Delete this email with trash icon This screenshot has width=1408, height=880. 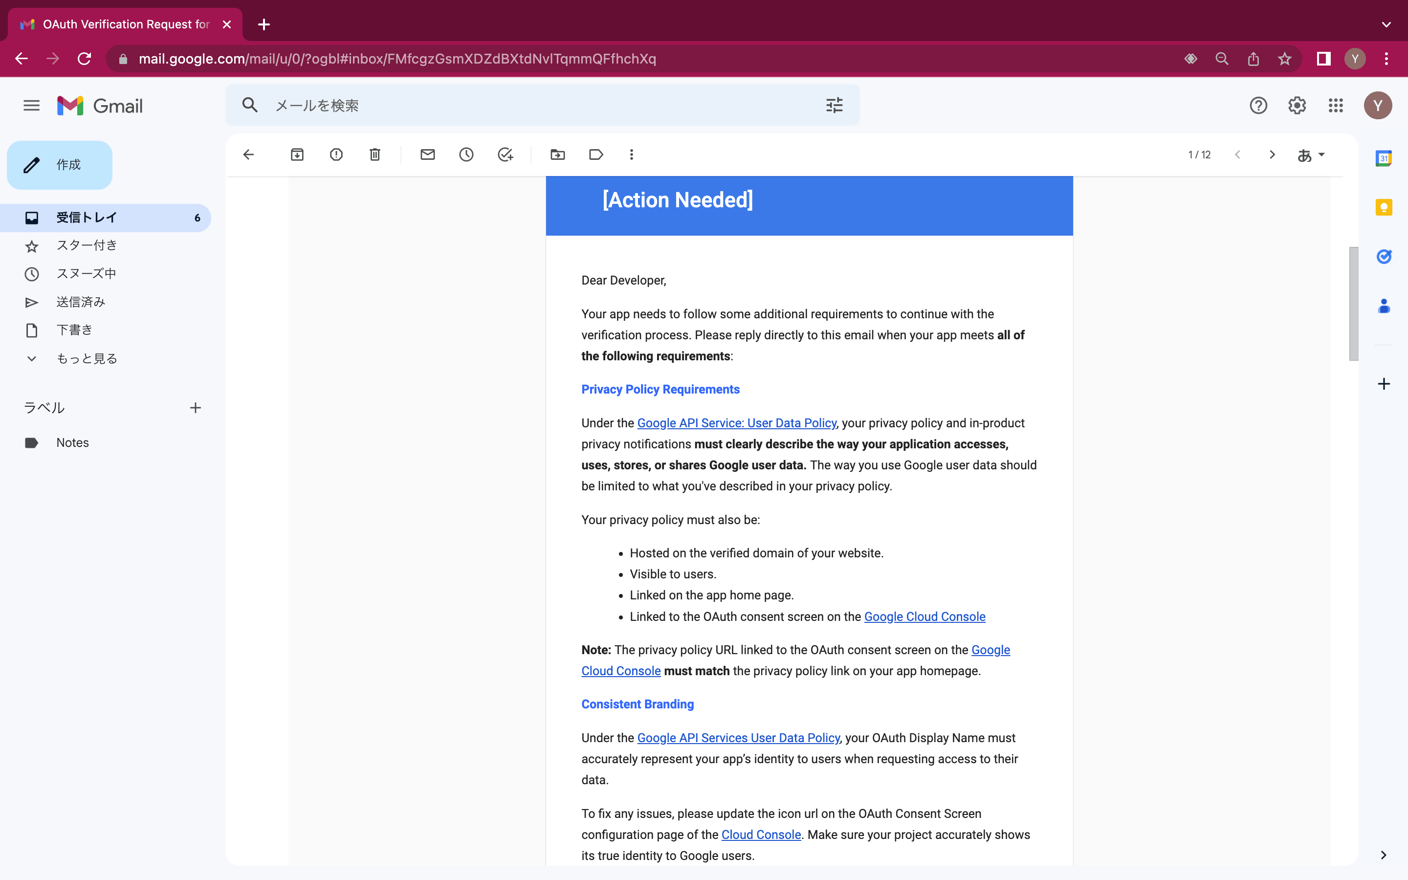coord(374,154)
